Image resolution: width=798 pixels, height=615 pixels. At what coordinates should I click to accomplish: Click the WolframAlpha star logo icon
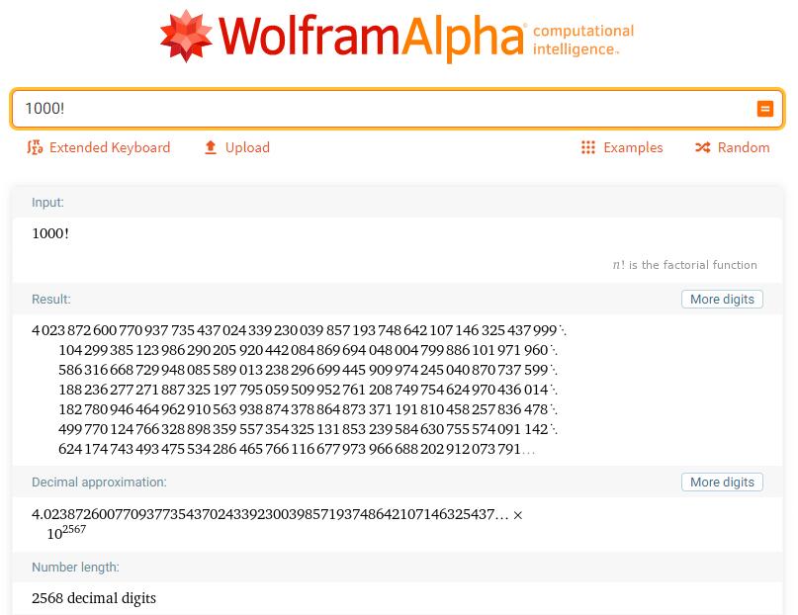(x=186, y=37)
